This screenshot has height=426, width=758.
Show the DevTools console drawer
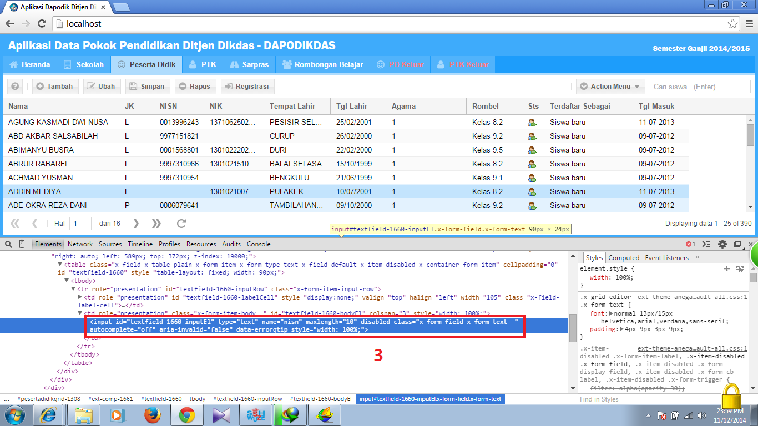click(x=706, y=244)
